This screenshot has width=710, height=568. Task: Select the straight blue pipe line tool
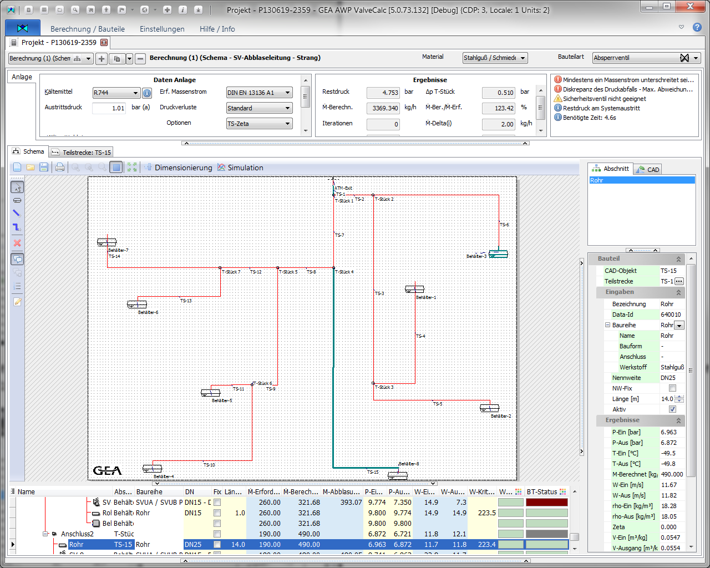point(17,214)
